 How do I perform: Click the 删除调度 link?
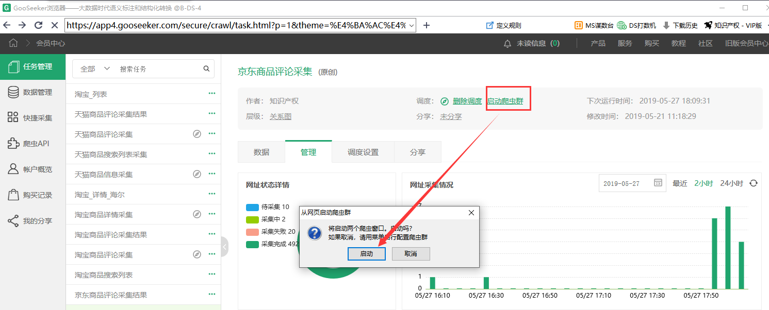pos(467,101)
